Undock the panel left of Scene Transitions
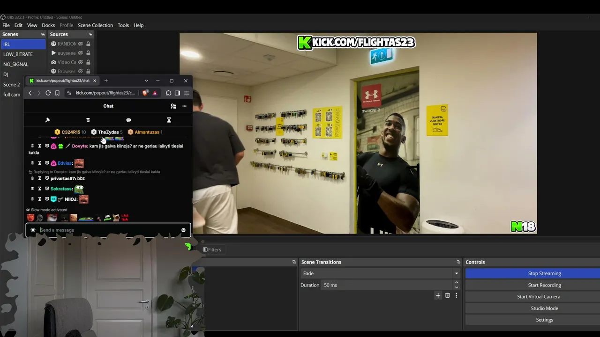600x337 pixels. click(x=294, y=262)
